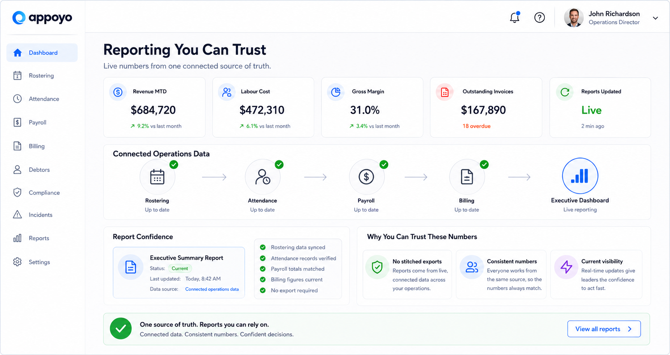Click the $684,720 revenue value
Viewport: 670px width, 355px height.
(x=153, y=110)
